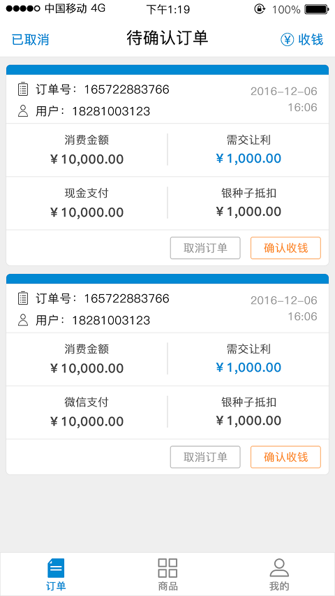Tap the yen 收钱 icon in header
This screenshot has height=596, width=335.
[287, 40]
